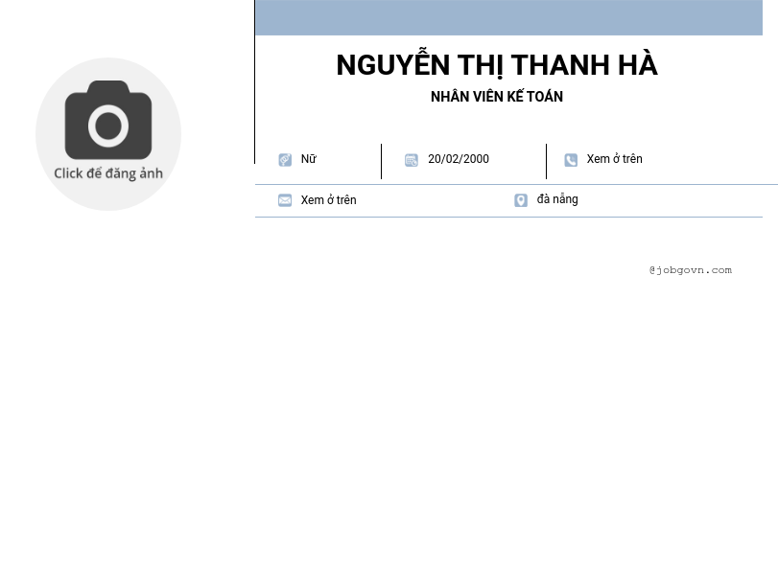Screen dimensions: 778x575
Task: Click the empty CV body area below the watermark
Action: (508, 412)
